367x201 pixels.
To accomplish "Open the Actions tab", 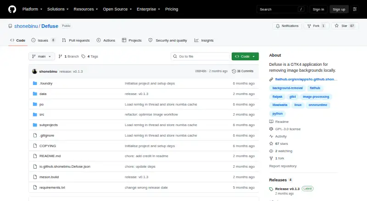I will (x=106, y=40).
